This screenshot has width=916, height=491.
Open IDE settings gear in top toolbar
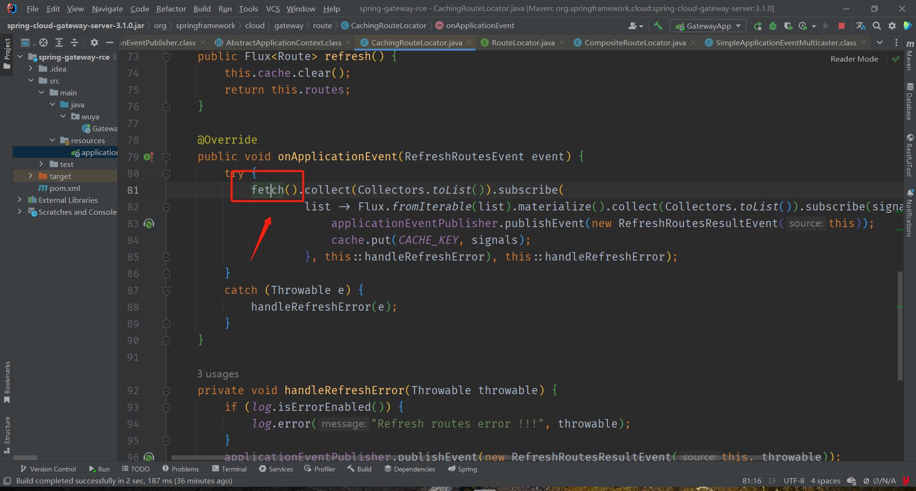coord(892,26)
